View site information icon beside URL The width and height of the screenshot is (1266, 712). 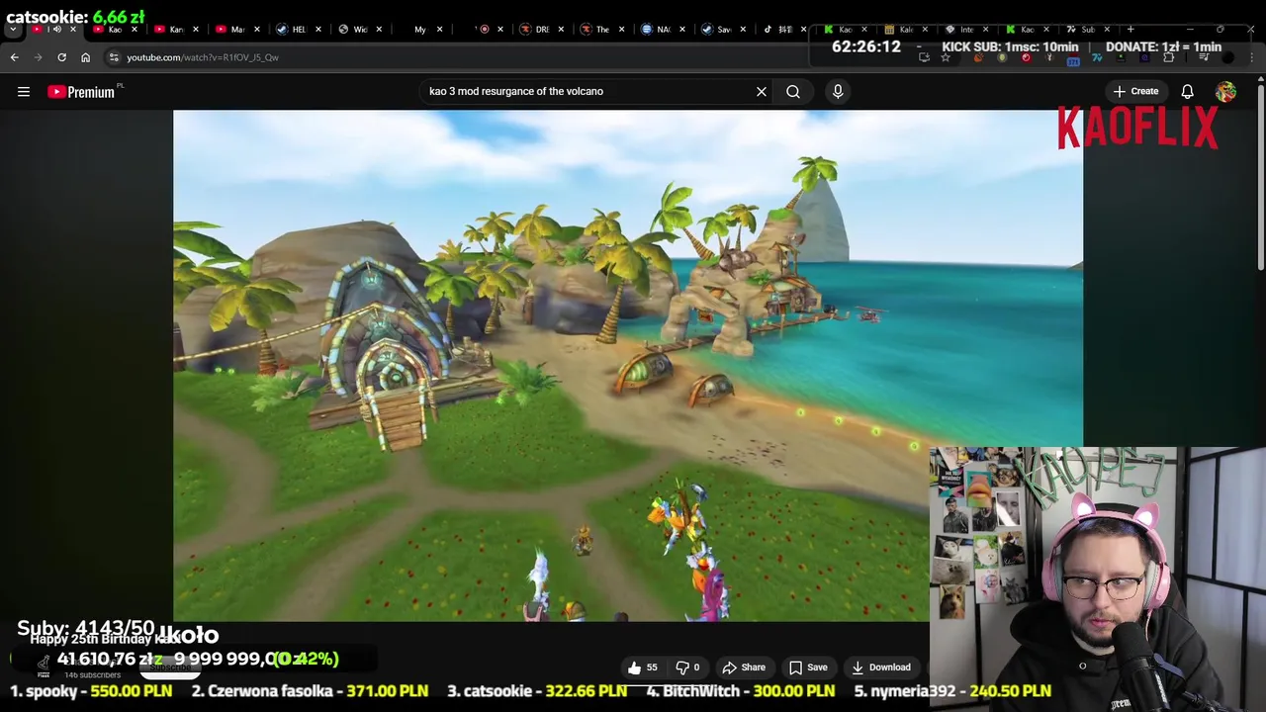pyautogui.click(x=114, y=57)
